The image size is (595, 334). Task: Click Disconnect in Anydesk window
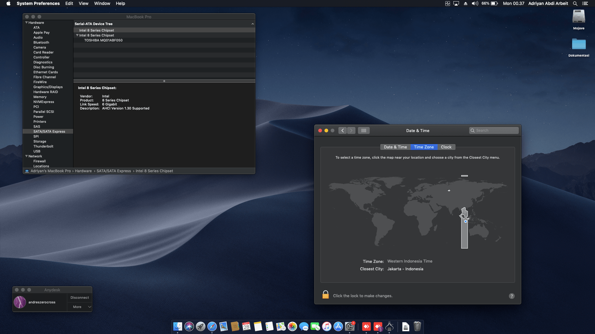coord(80,298)
